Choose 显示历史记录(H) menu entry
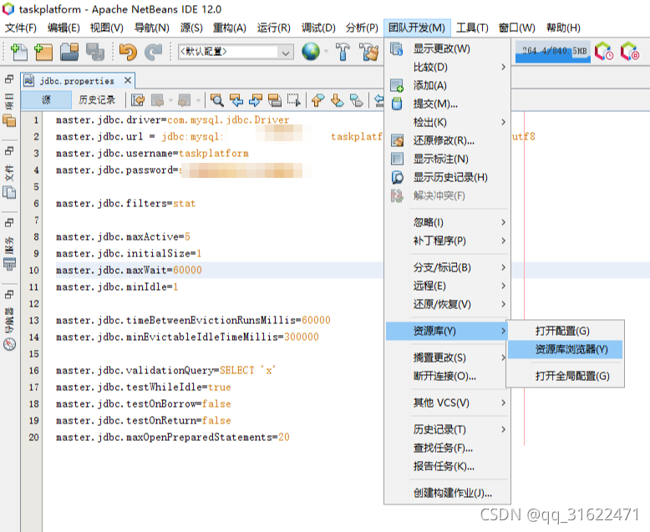 pyautogui.click(x=447, y=177)
